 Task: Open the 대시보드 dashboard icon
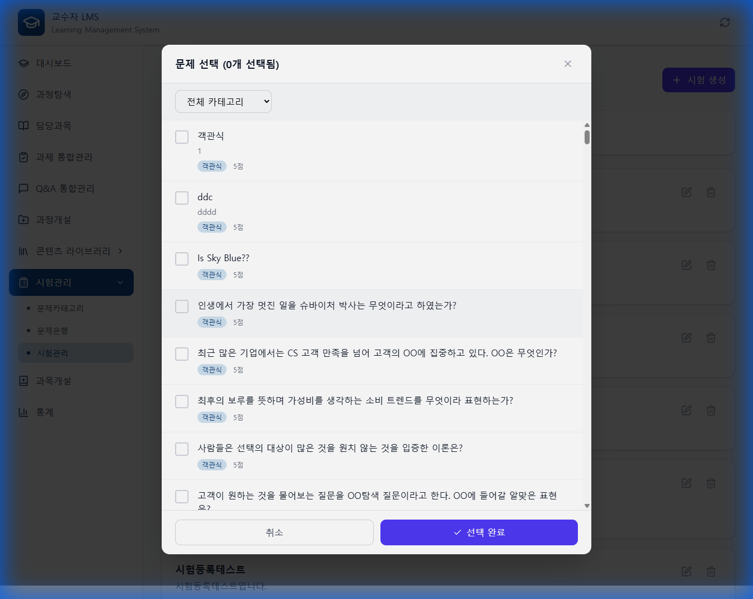tap(23, 63)
